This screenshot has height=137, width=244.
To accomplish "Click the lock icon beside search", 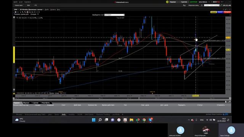I will tap(202, 5).
